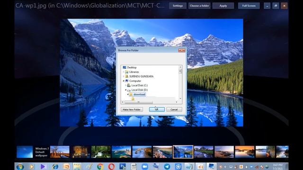Switch to Full Screen mode
This screenshot has width=303, height=170.
pyautogui.click(x=249, y=6)
